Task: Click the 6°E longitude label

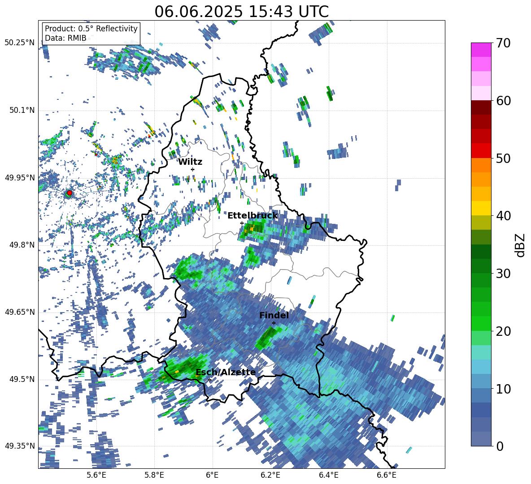Action: 212,475
